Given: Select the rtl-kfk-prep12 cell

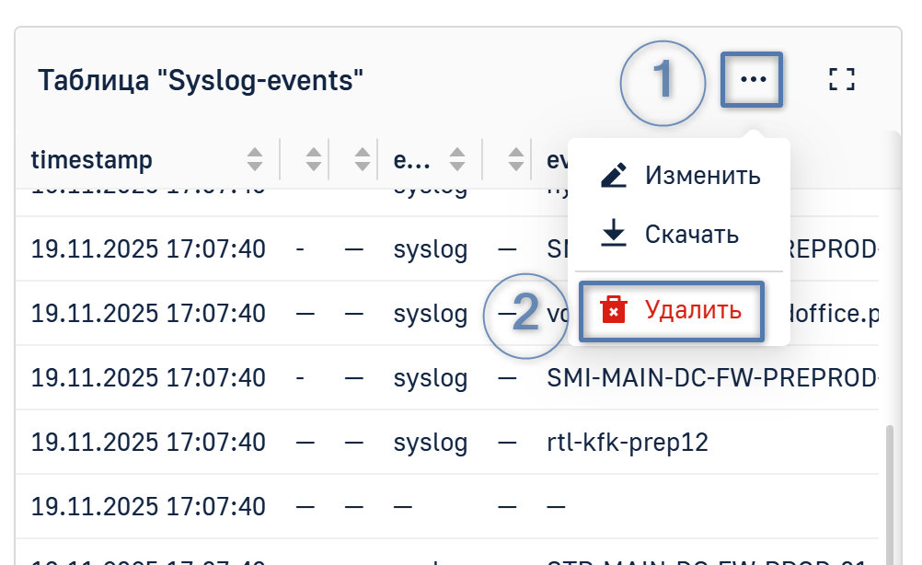Looking at the screenshot, I should point(628,442).
